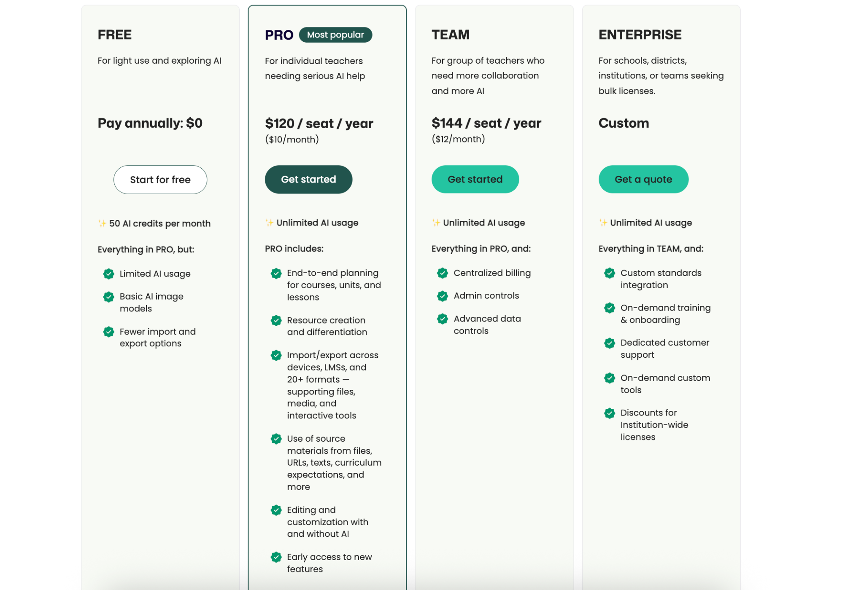
Task: Click sparkle icon in ENTERPRISE Unlimited AI usage
Action: point(603,223)
